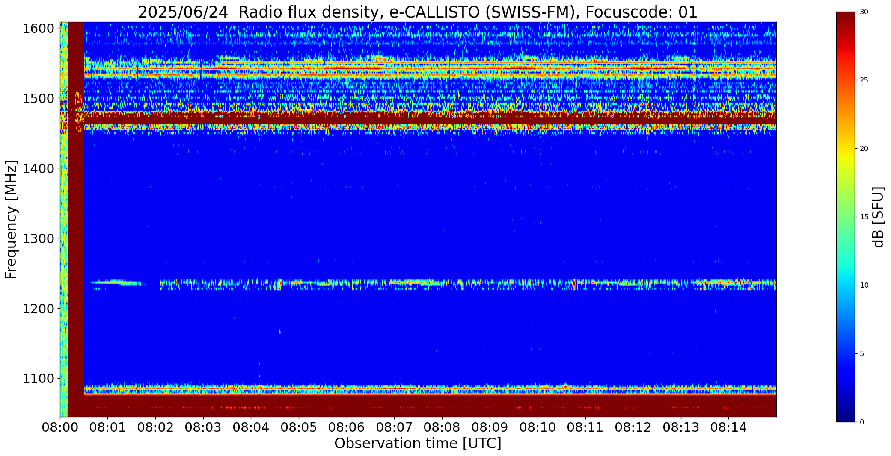Click the 1100 frequency tick label
Screen dimensions: 891x456
pyautogui.click(x=39, y=379)
